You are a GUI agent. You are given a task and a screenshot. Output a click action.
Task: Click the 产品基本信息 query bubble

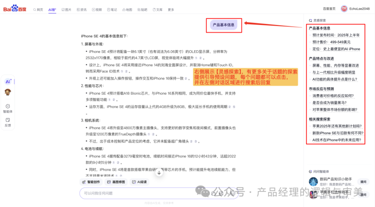pos(223,25)
